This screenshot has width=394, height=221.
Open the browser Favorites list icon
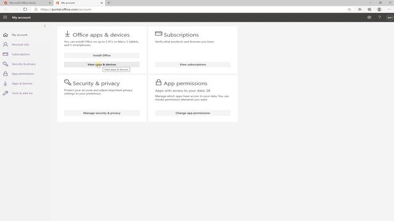[x=360, y=9]
